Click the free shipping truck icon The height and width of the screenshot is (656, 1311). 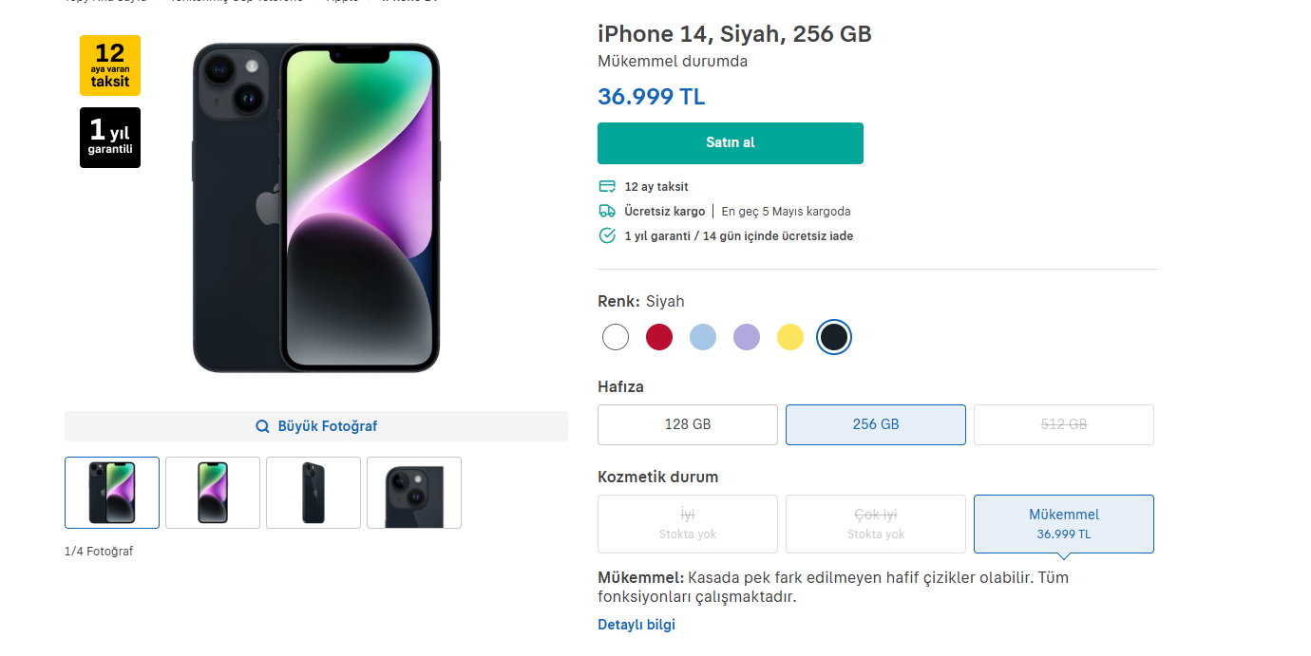607,211
